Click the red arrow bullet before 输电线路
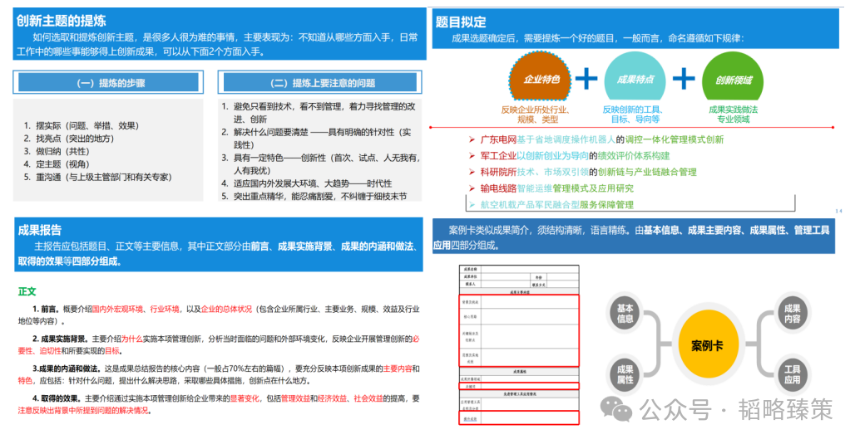The image size is (860, 444). tap(472, 188)
